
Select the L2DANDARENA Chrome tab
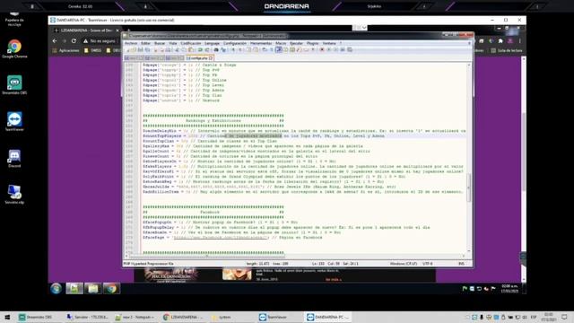coord(86,31)
